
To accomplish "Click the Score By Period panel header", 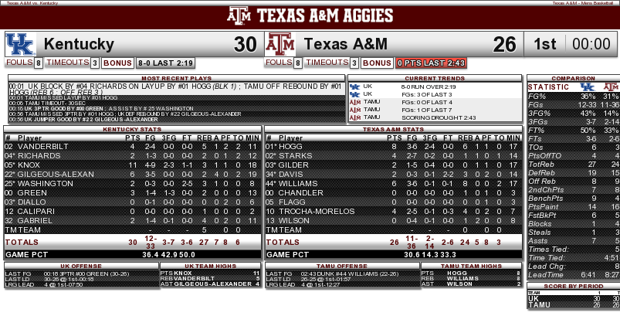I will click(574, 286).
